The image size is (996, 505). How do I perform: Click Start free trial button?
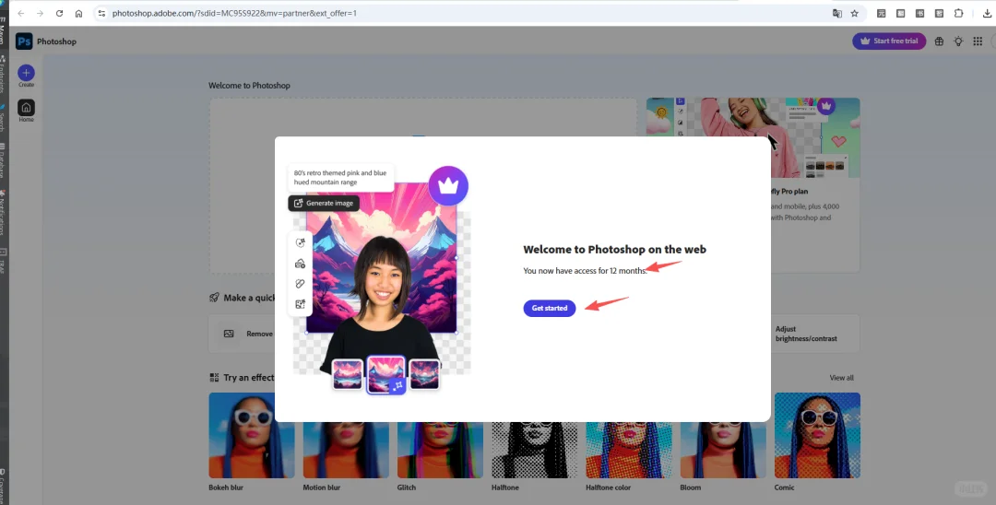pyautogui.click(x=889, y=41)
